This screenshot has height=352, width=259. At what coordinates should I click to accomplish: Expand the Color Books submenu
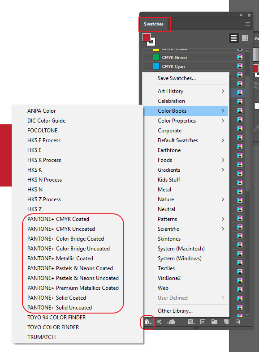point(186,111)
